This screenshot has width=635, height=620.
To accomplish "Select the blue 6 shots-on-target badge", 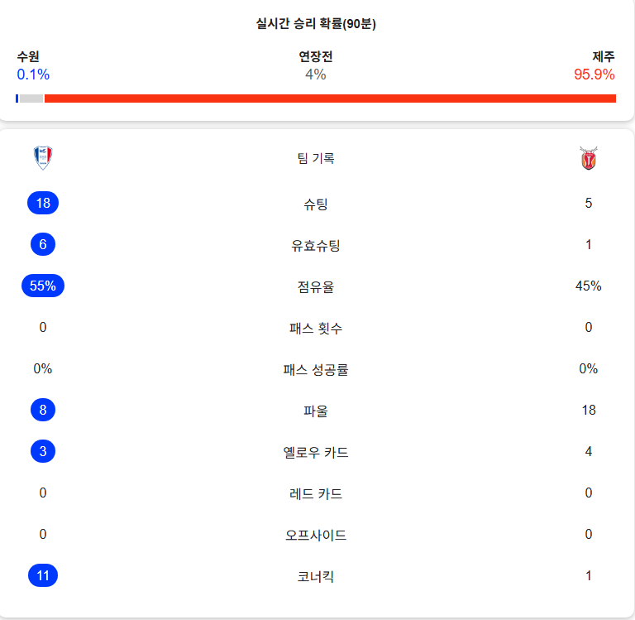I will click(43, 244).
